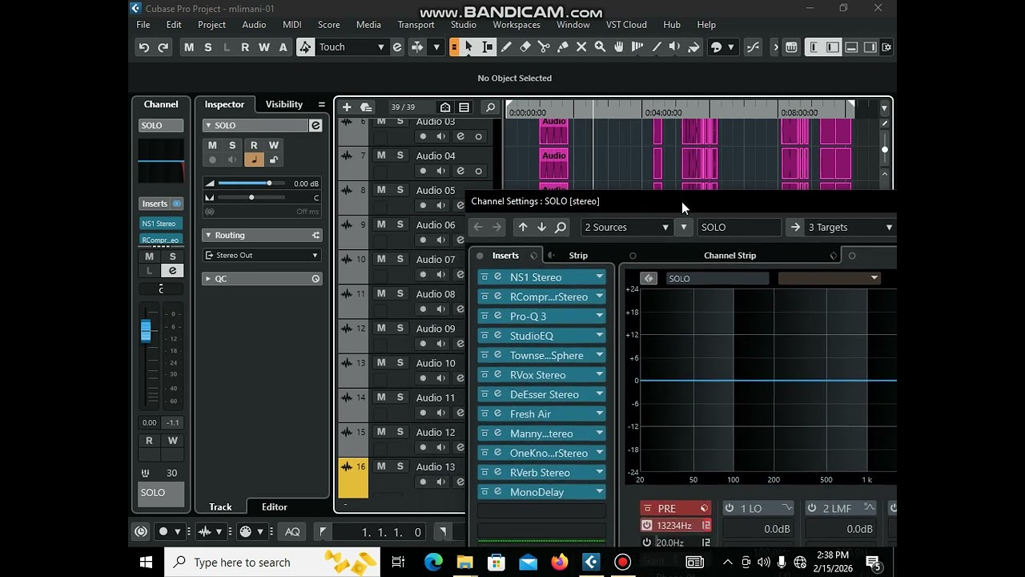Click the Redo arrow in toolbar

[163, 47]
